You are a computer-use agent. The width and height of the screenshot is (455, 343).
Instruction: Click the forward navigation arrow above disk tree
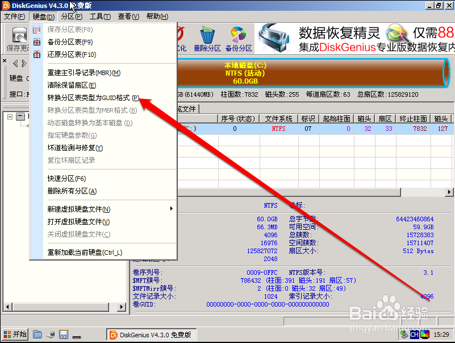coord(23,63)
